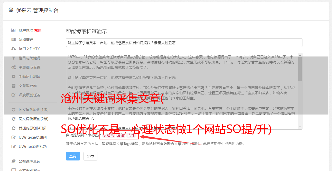The image size is (332, 171).
Task: Select UWriter原创标题 in sidebar
Action: tap(33, 147)
